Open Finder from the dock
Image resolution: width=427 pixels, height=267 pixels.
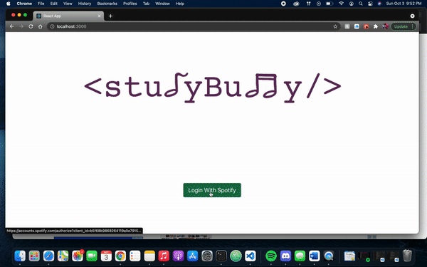(20, 256)
